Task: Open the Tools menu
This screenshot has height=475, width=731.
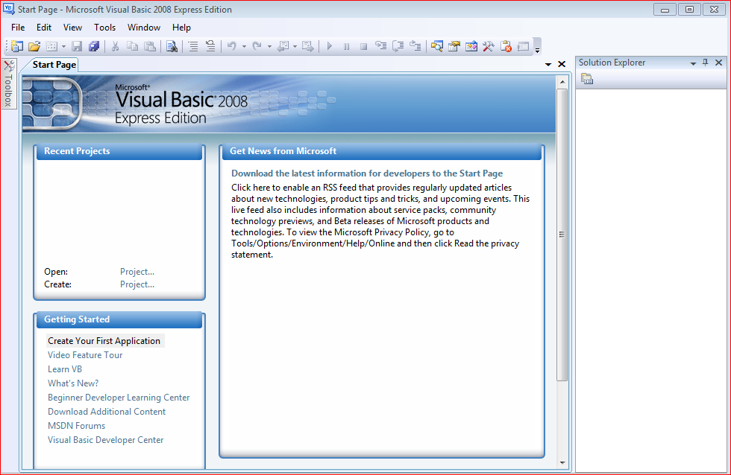Action: 105,28
